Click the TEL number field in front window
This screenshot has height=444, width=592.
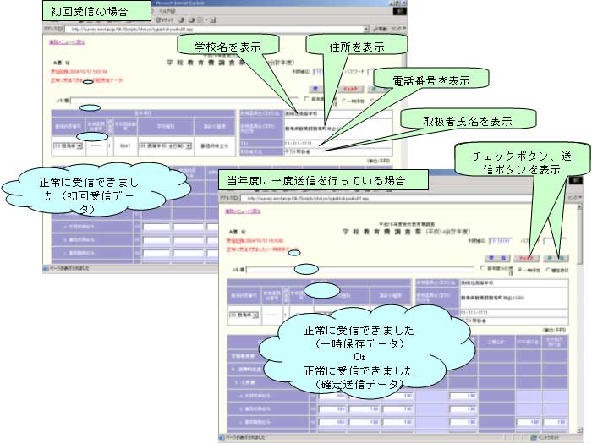pyautogui.click(x=514, y=313)
